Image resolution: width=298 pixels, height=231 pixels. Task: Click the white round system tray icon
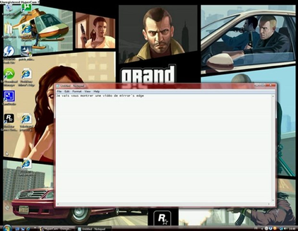pyautogui.click(x=266, y=228)
